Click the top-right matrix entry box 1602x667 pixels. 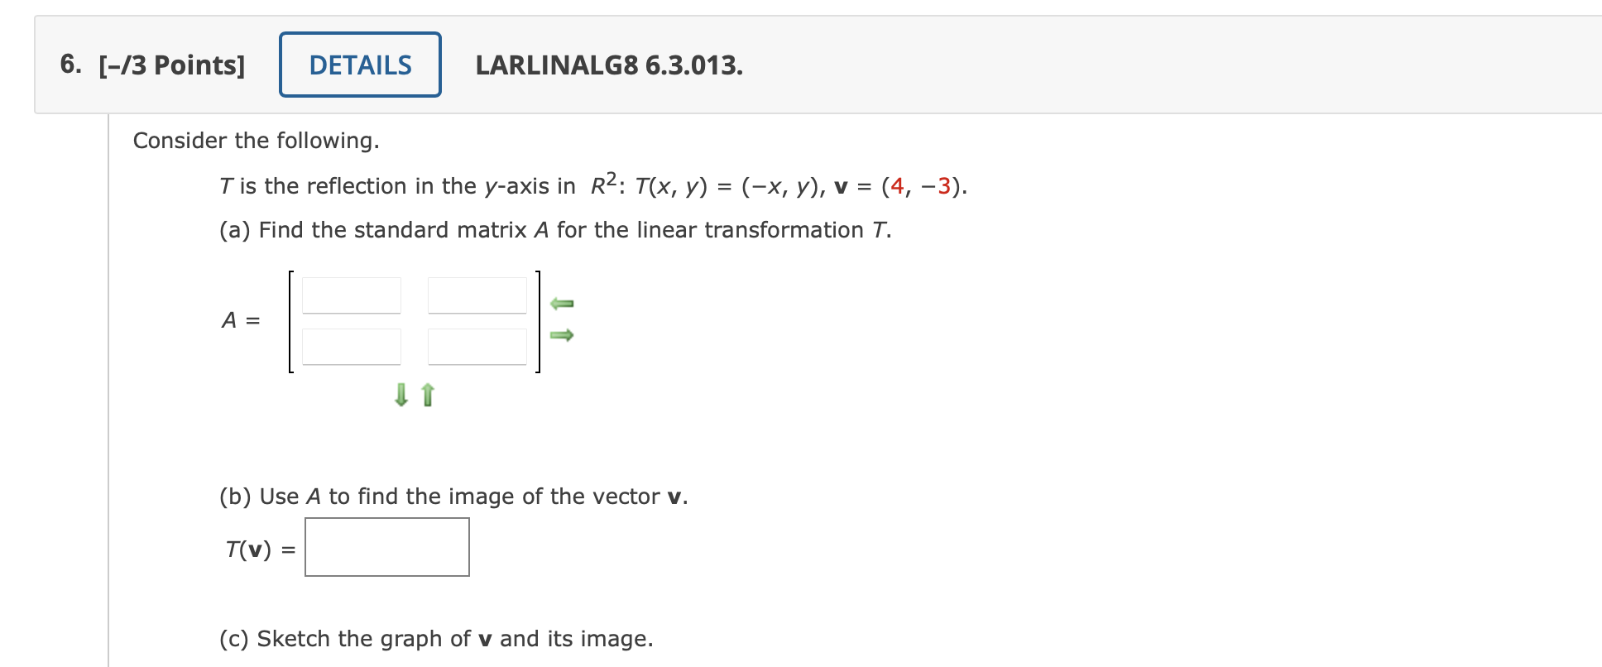pyautogui.click(x=477, y=294)
